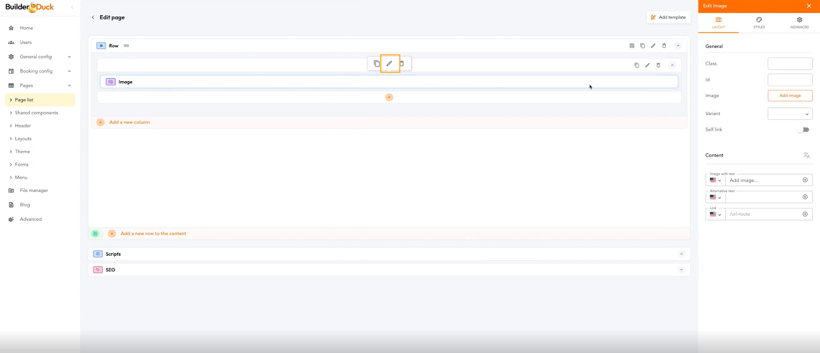Viewport: 820px width, 353px height.
Task: Focus the Class input field
Action: [x=790, y=63]
